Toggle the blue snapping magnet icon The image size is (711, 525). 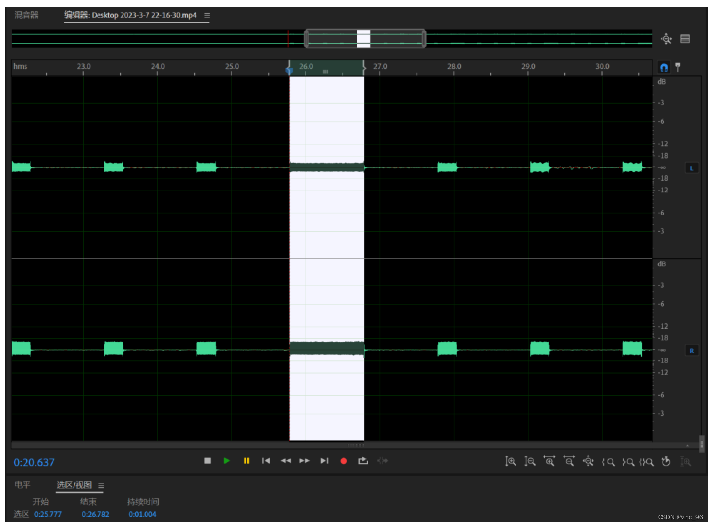[664, 67]
